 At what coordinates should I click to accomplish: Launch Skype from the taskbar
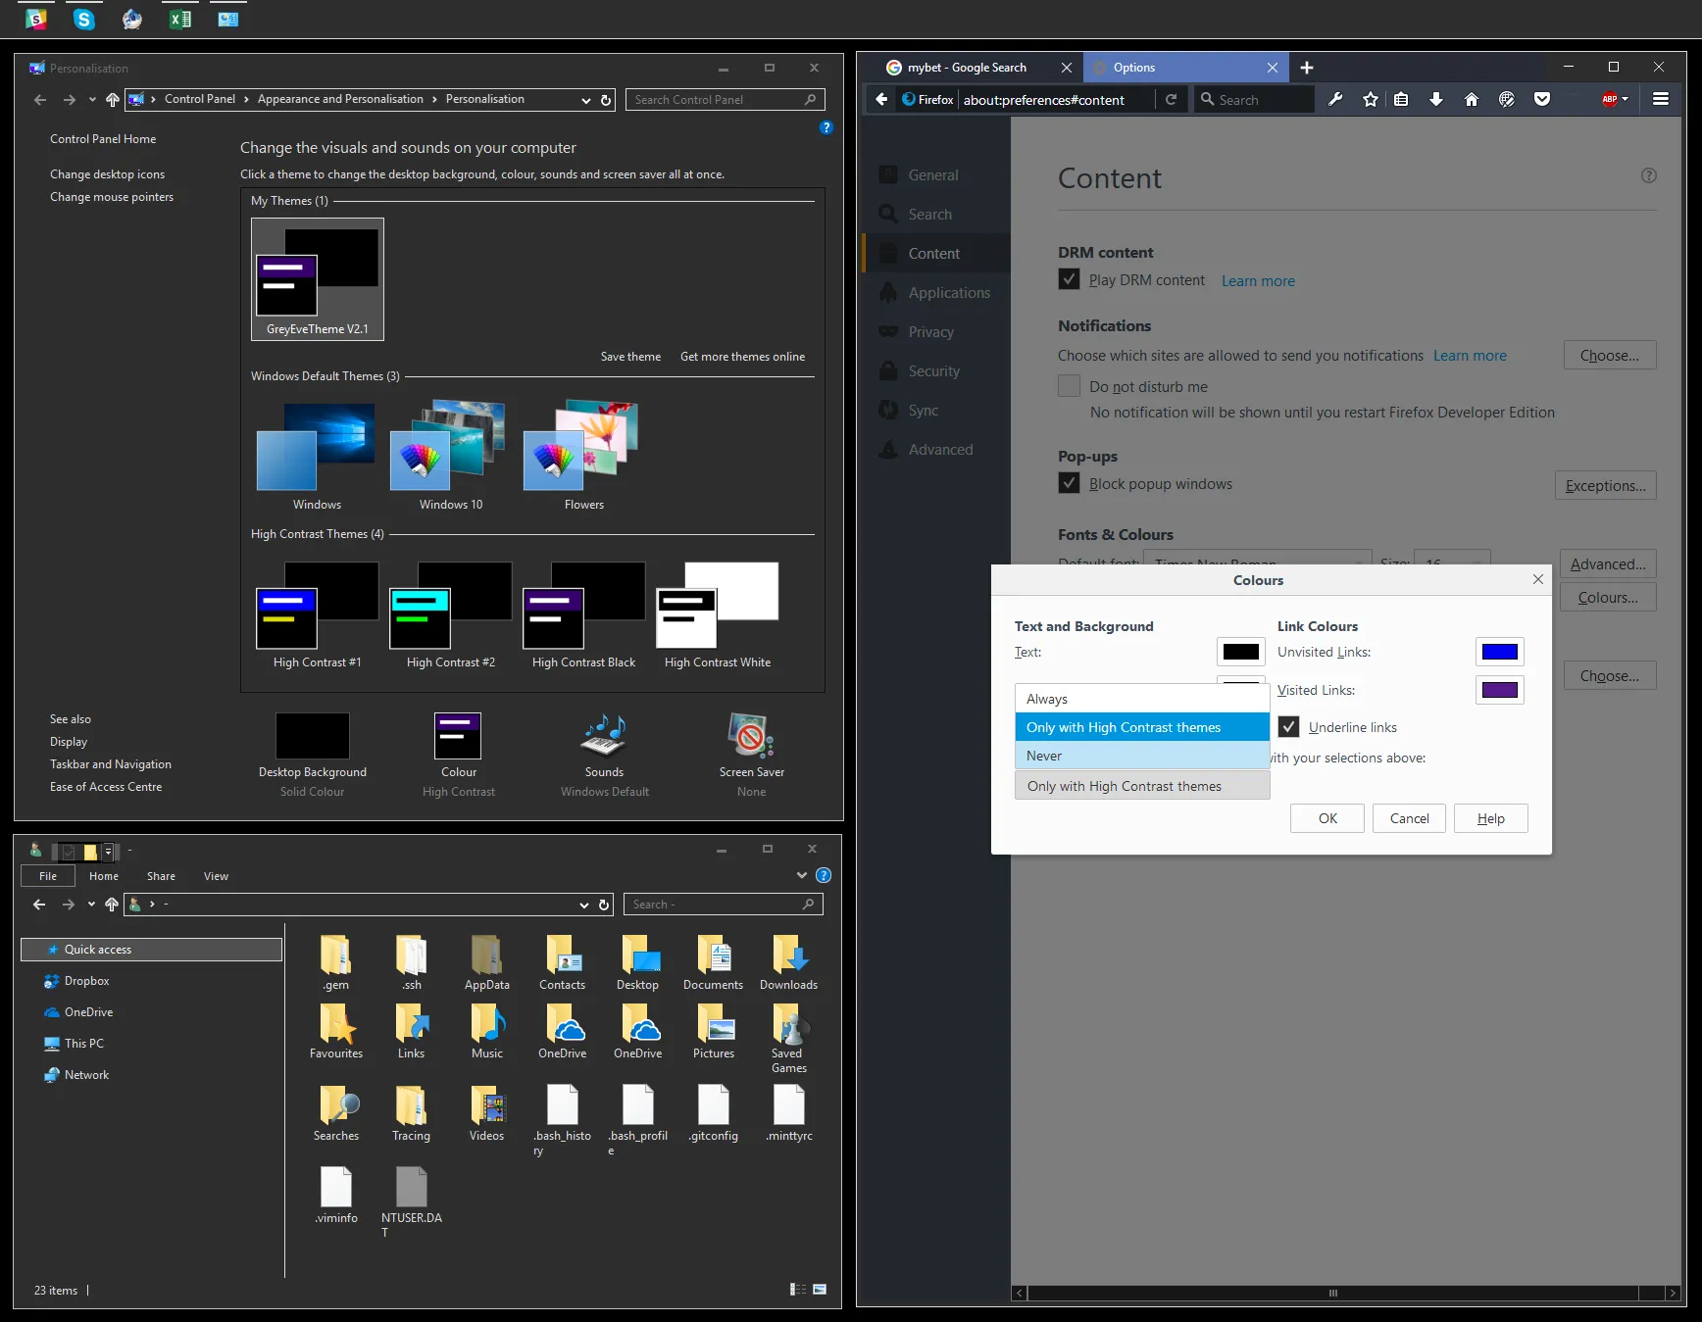(84, 19)
